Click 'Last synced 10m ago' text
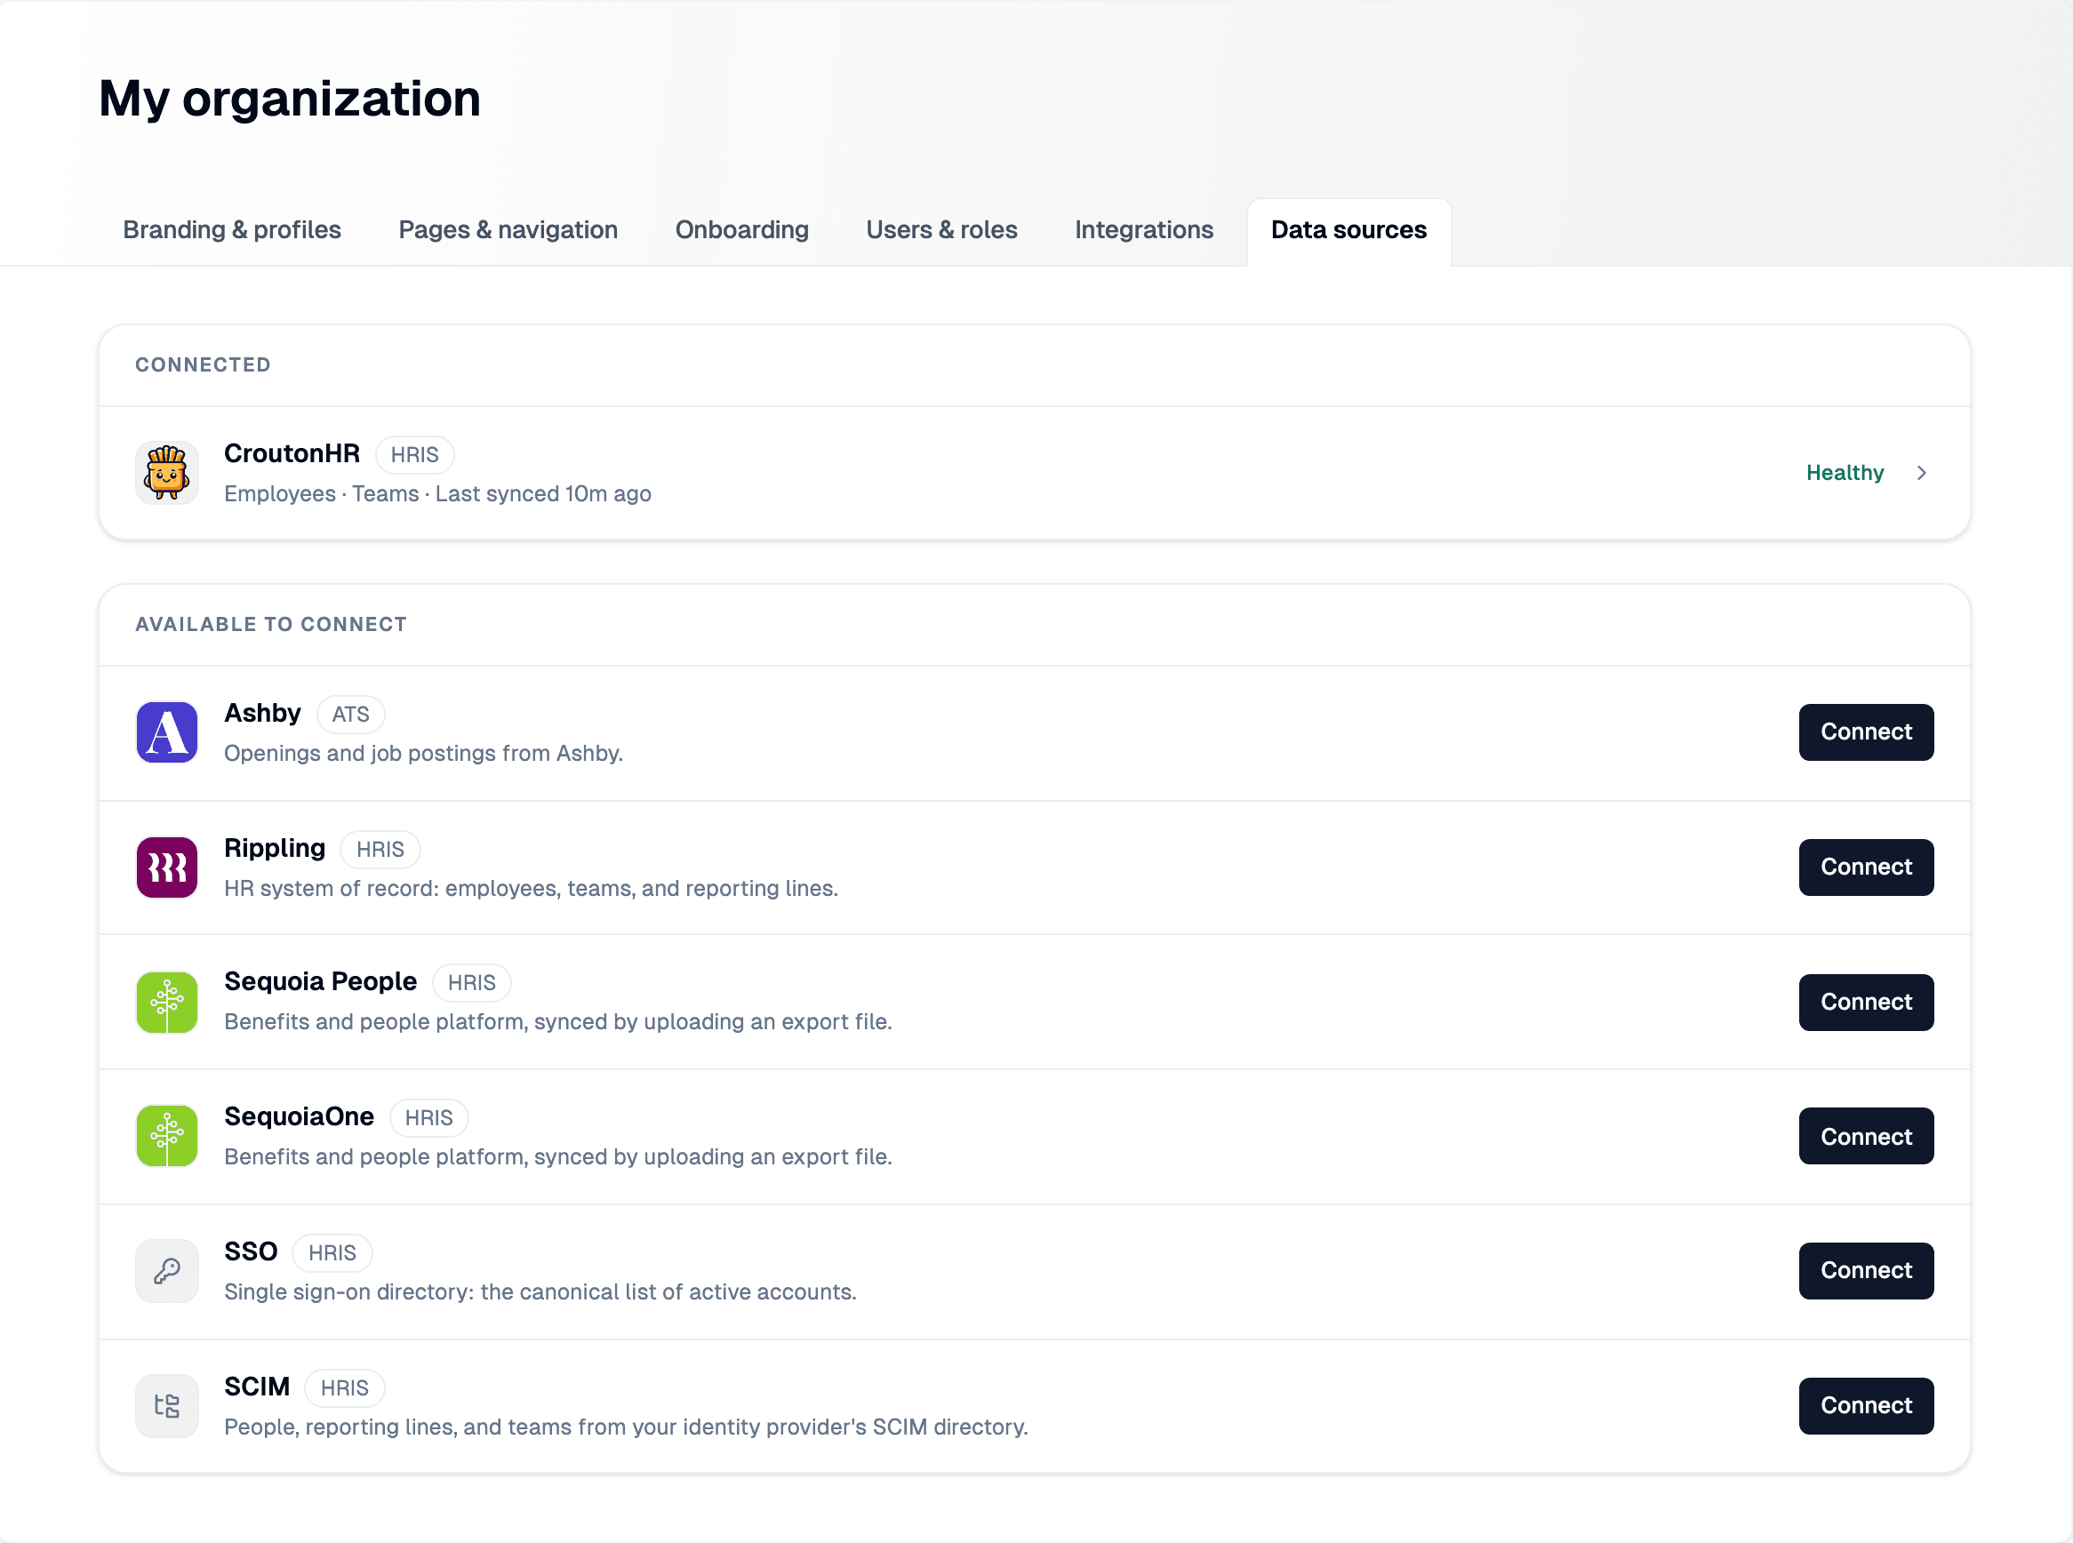Image resolution: width=2073 pixels, height=1543 pixels. point(544,493)
